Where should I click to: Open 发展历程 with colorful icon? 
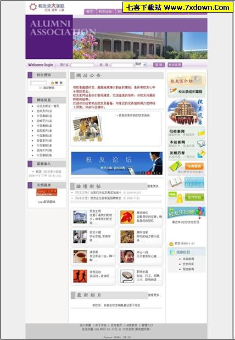187,154
